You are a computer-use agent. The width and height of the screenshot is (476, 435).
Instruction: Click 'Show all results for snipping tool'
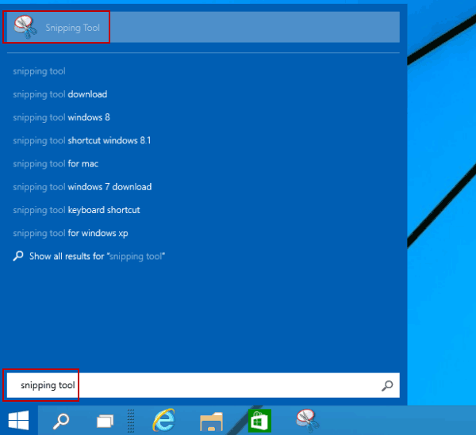click(x=97, y=257)
